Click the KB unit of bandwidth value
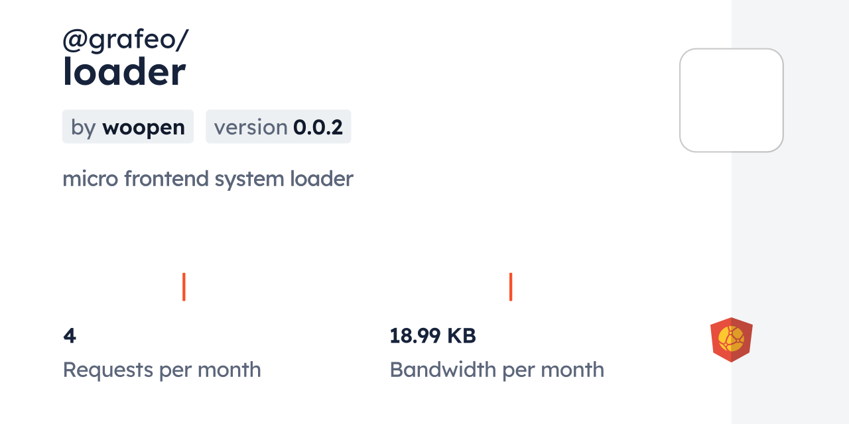This screenshot has width=849, height=424. (x=461, y=336)
